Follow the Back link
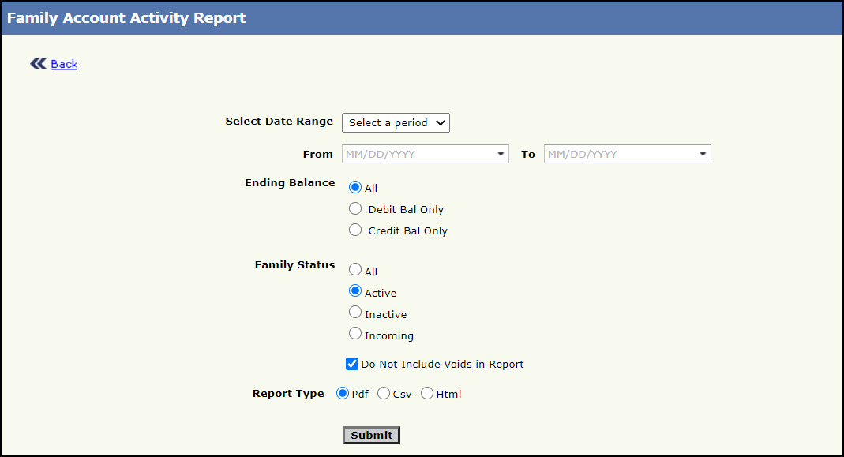The image size is (844, 457). (x=64, y=64)
